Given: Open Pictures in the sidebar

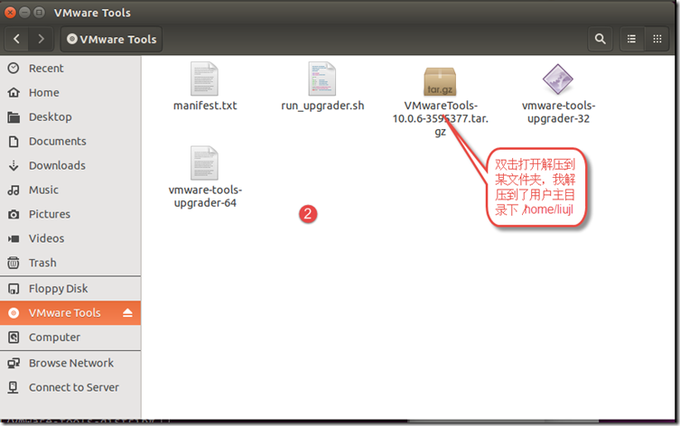Looking at the screenshot, I should [x=70, y=214].
